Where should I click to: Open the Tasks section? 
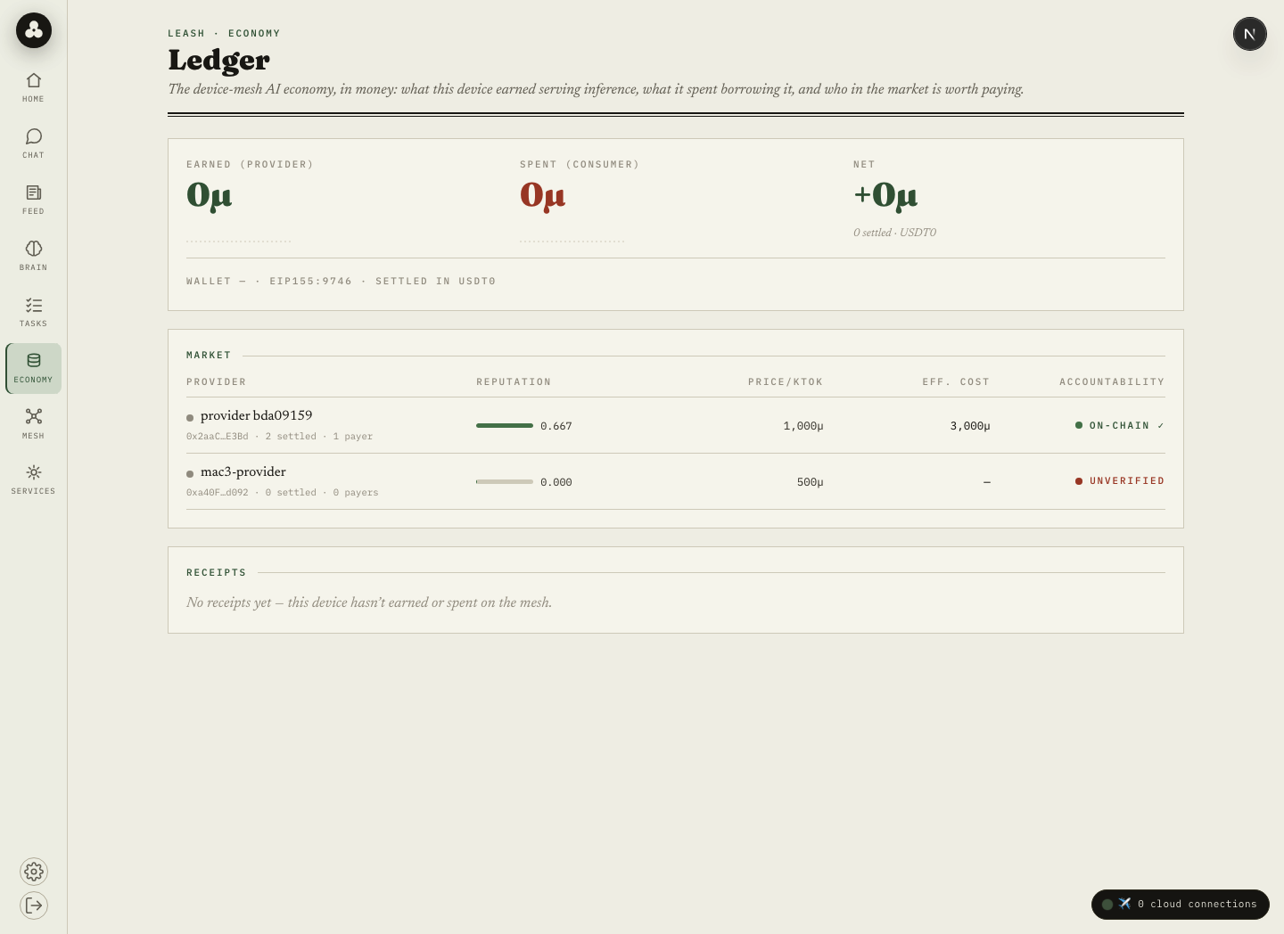tap(33, 312)
